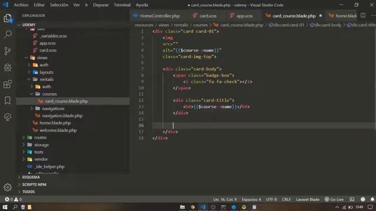The image size is (376, 211).
Task: Change language mode Laravel Blade
Action: click(308, 199)
